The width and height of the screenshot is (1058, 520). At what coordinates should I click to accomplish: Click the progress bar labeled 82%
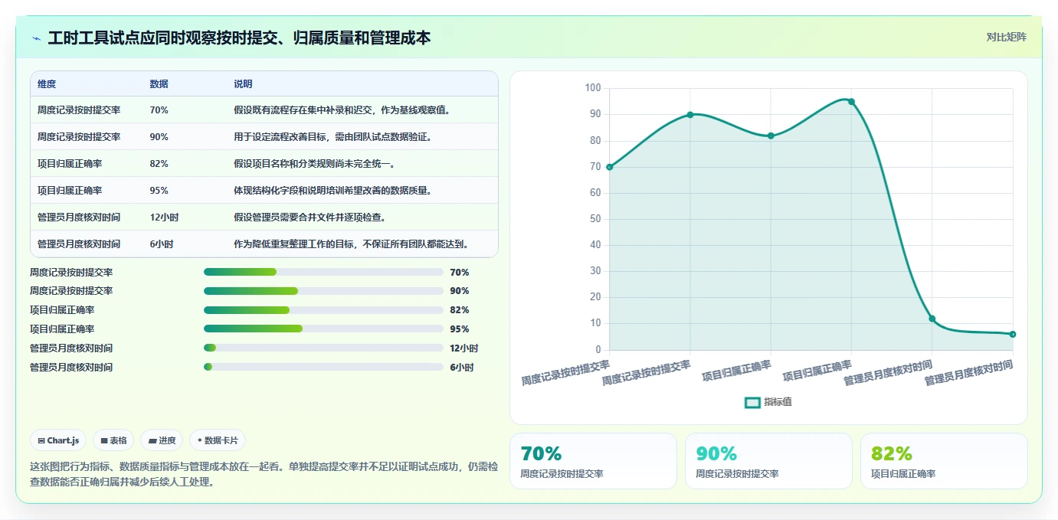tap(323, 310)
